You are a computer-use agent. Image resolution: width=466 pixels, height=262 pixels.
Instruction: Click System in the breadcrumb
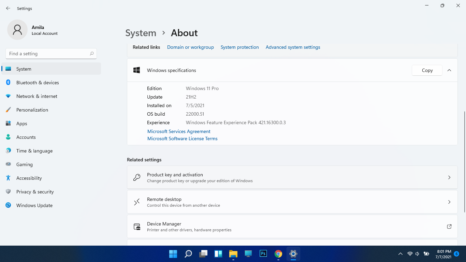coord(141,33)
